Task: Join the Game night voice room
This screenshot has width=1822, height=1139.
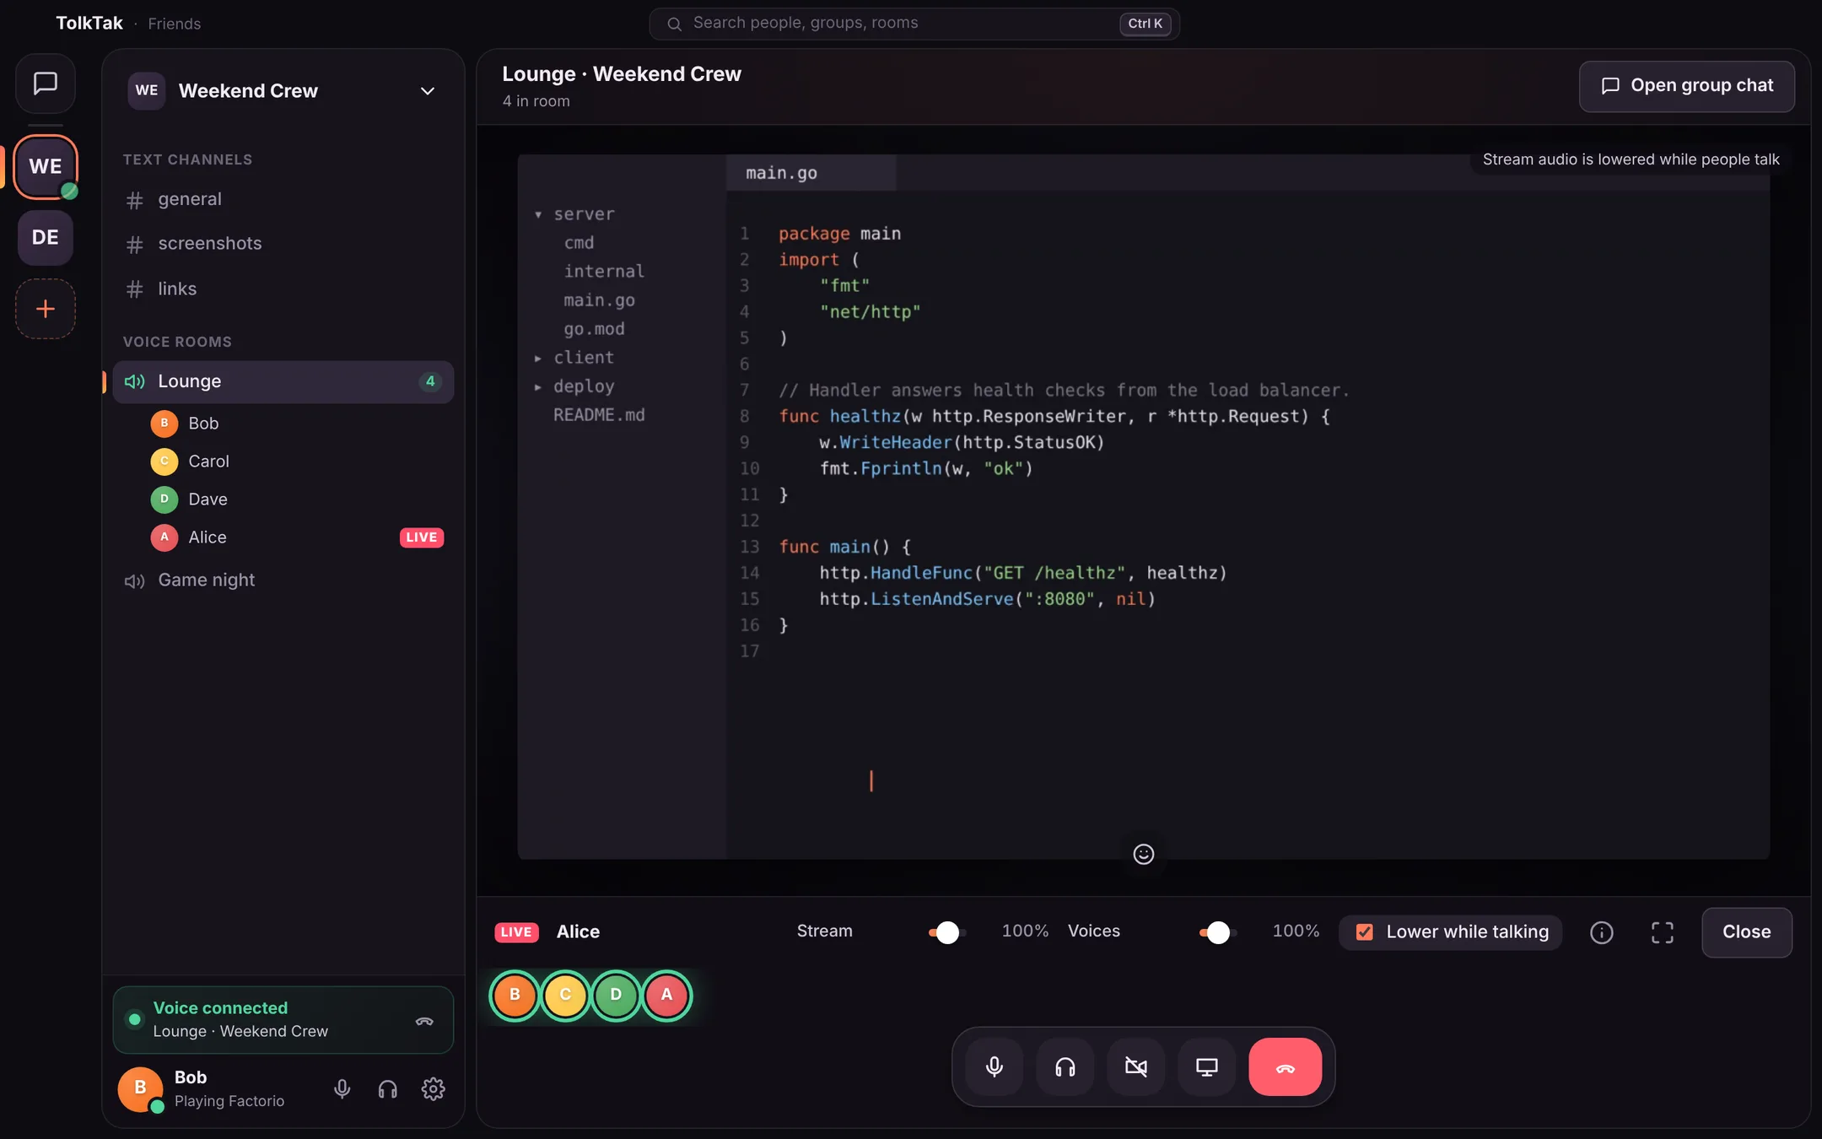Action: click(x=283, y=580)
